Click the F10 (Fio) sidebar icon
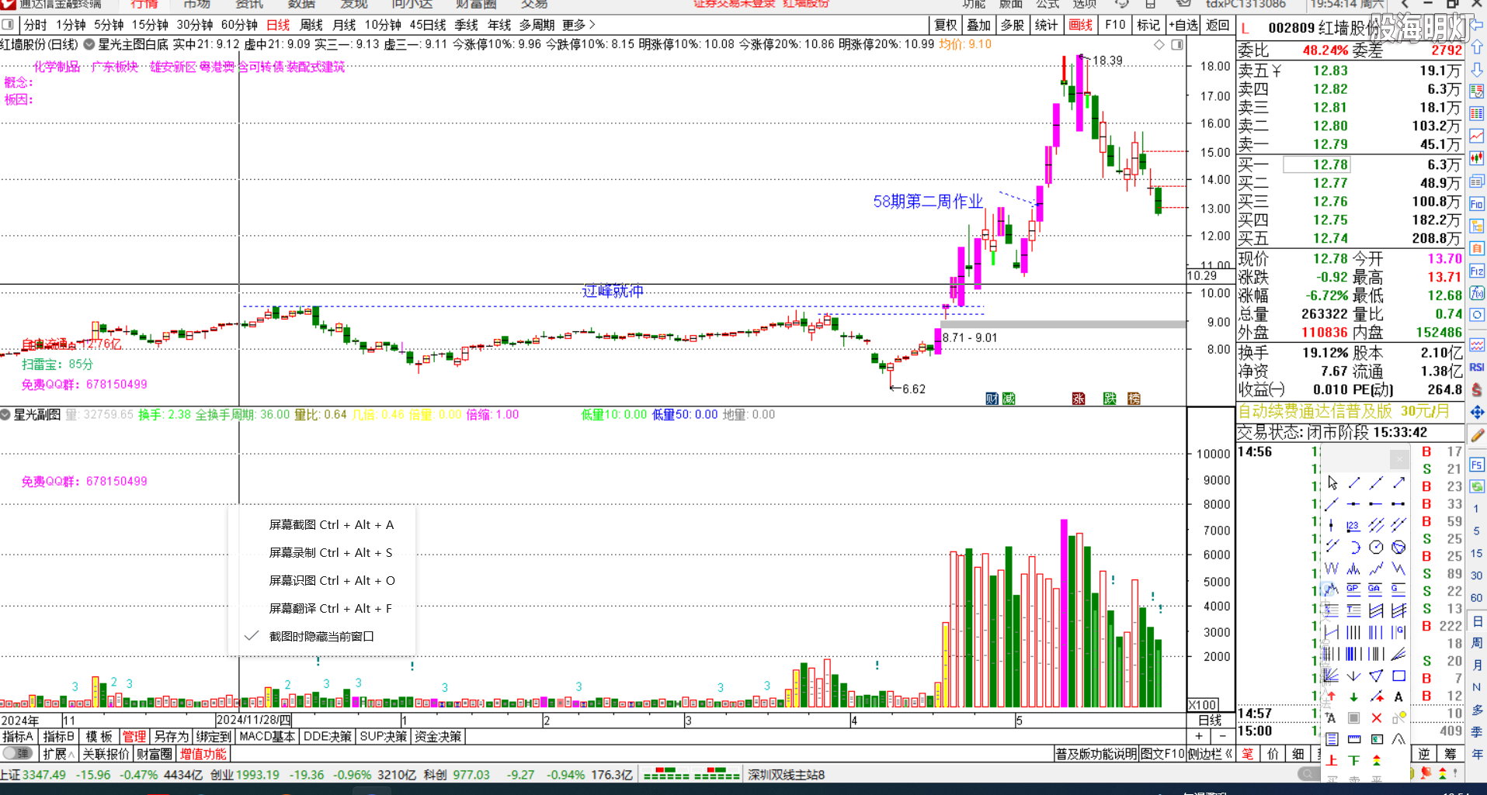This screenshot has height=795, width=1487. pyautogui.click(x=1476, y=204)
